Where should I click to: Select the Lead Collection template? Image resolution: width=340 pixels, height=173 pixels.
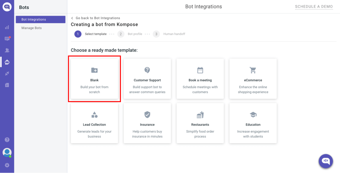click(x=94, y=123)
